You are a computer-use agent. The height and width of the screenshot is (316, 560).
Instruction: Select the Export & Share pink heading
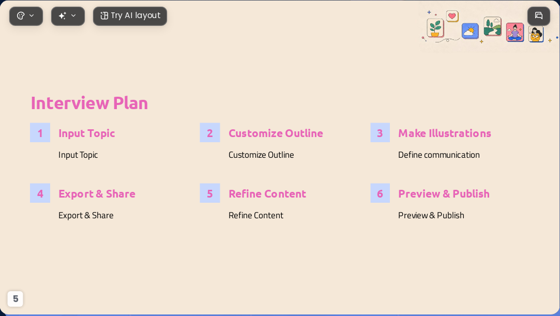coord(97,193)
